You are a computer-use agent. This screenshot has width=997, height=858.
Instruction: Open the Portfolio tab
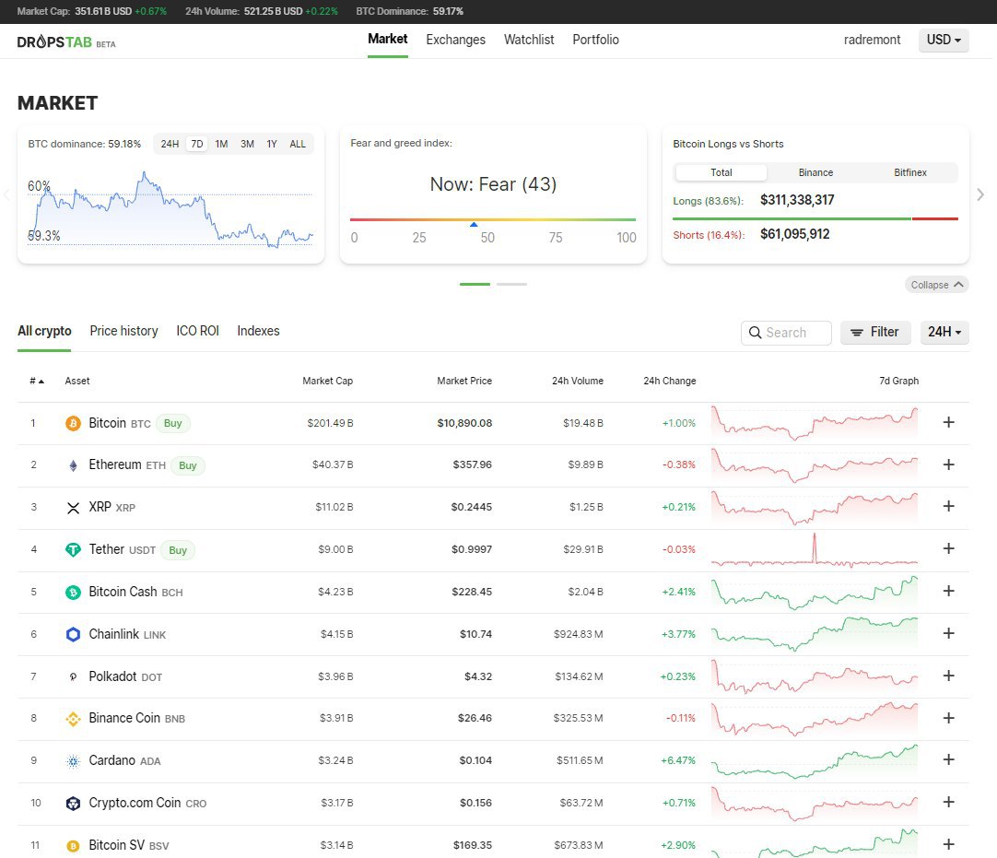tap(595, 40)
